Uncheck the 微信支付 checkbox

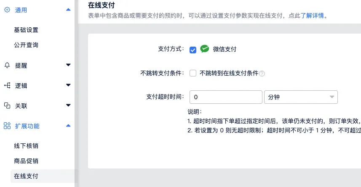point(193,50)
